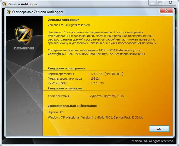Image resolution: width=179 pixels, height=146 pixels.
Task: Click the RSA Data Security MD5 notice paragraph
Action: pyautogui.click(x=97, y=52)
